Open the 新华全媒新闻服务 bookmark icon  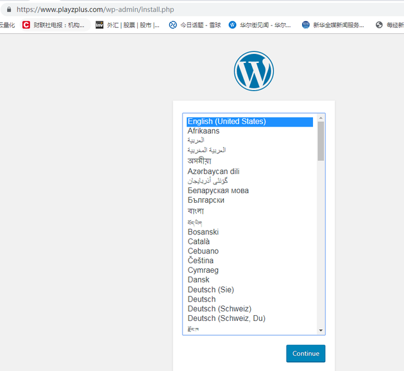pos(306,25)
